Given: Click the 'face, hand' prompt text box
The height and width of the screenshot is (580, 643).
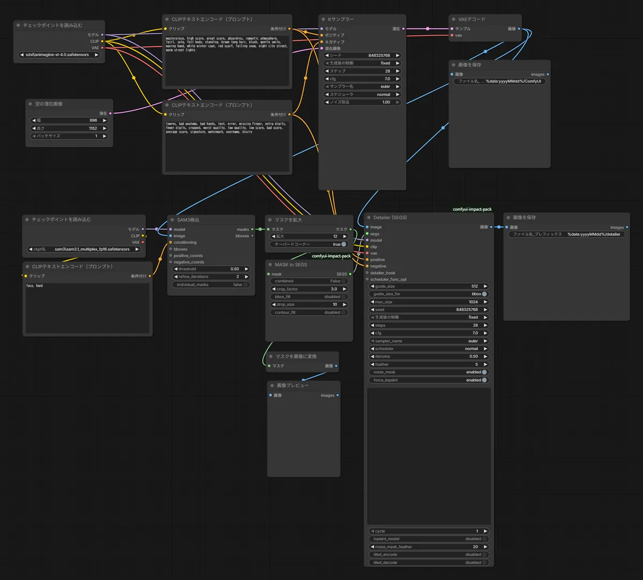Looking at the screenshot, I should [87, 308].
